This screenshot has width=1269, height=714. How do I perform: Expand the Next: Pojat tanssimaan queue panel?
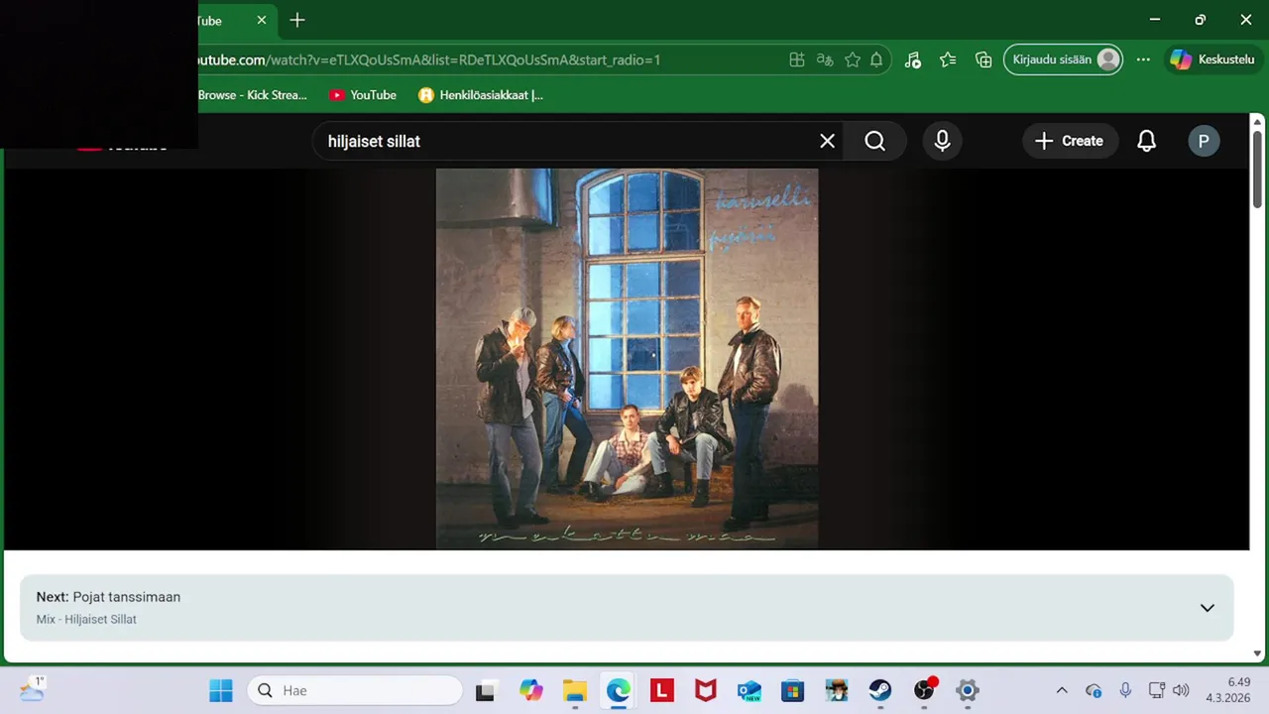click(1207, 608)
